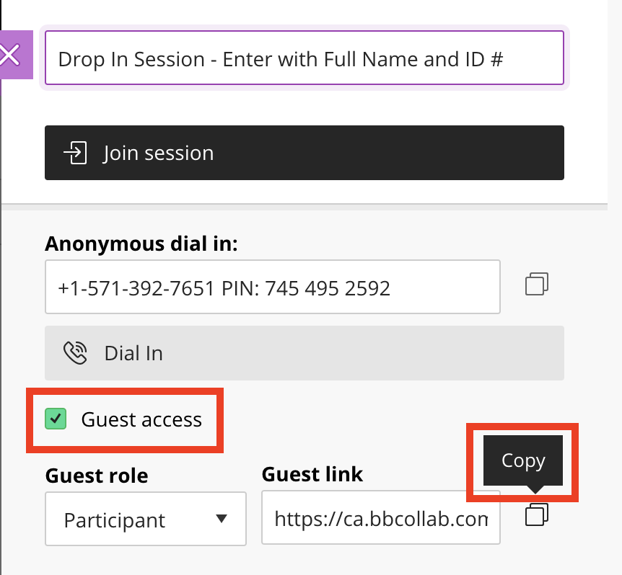Screen dimensions: 622x575
Task: Click the PIN digits in the dial-in field
Action: (328, 288)
